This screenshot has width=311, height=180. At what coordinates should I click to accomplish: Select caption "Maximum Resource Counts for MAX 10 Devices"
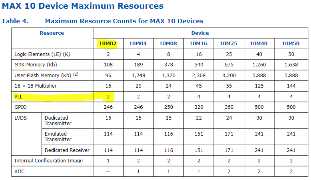tap(124, 21)
